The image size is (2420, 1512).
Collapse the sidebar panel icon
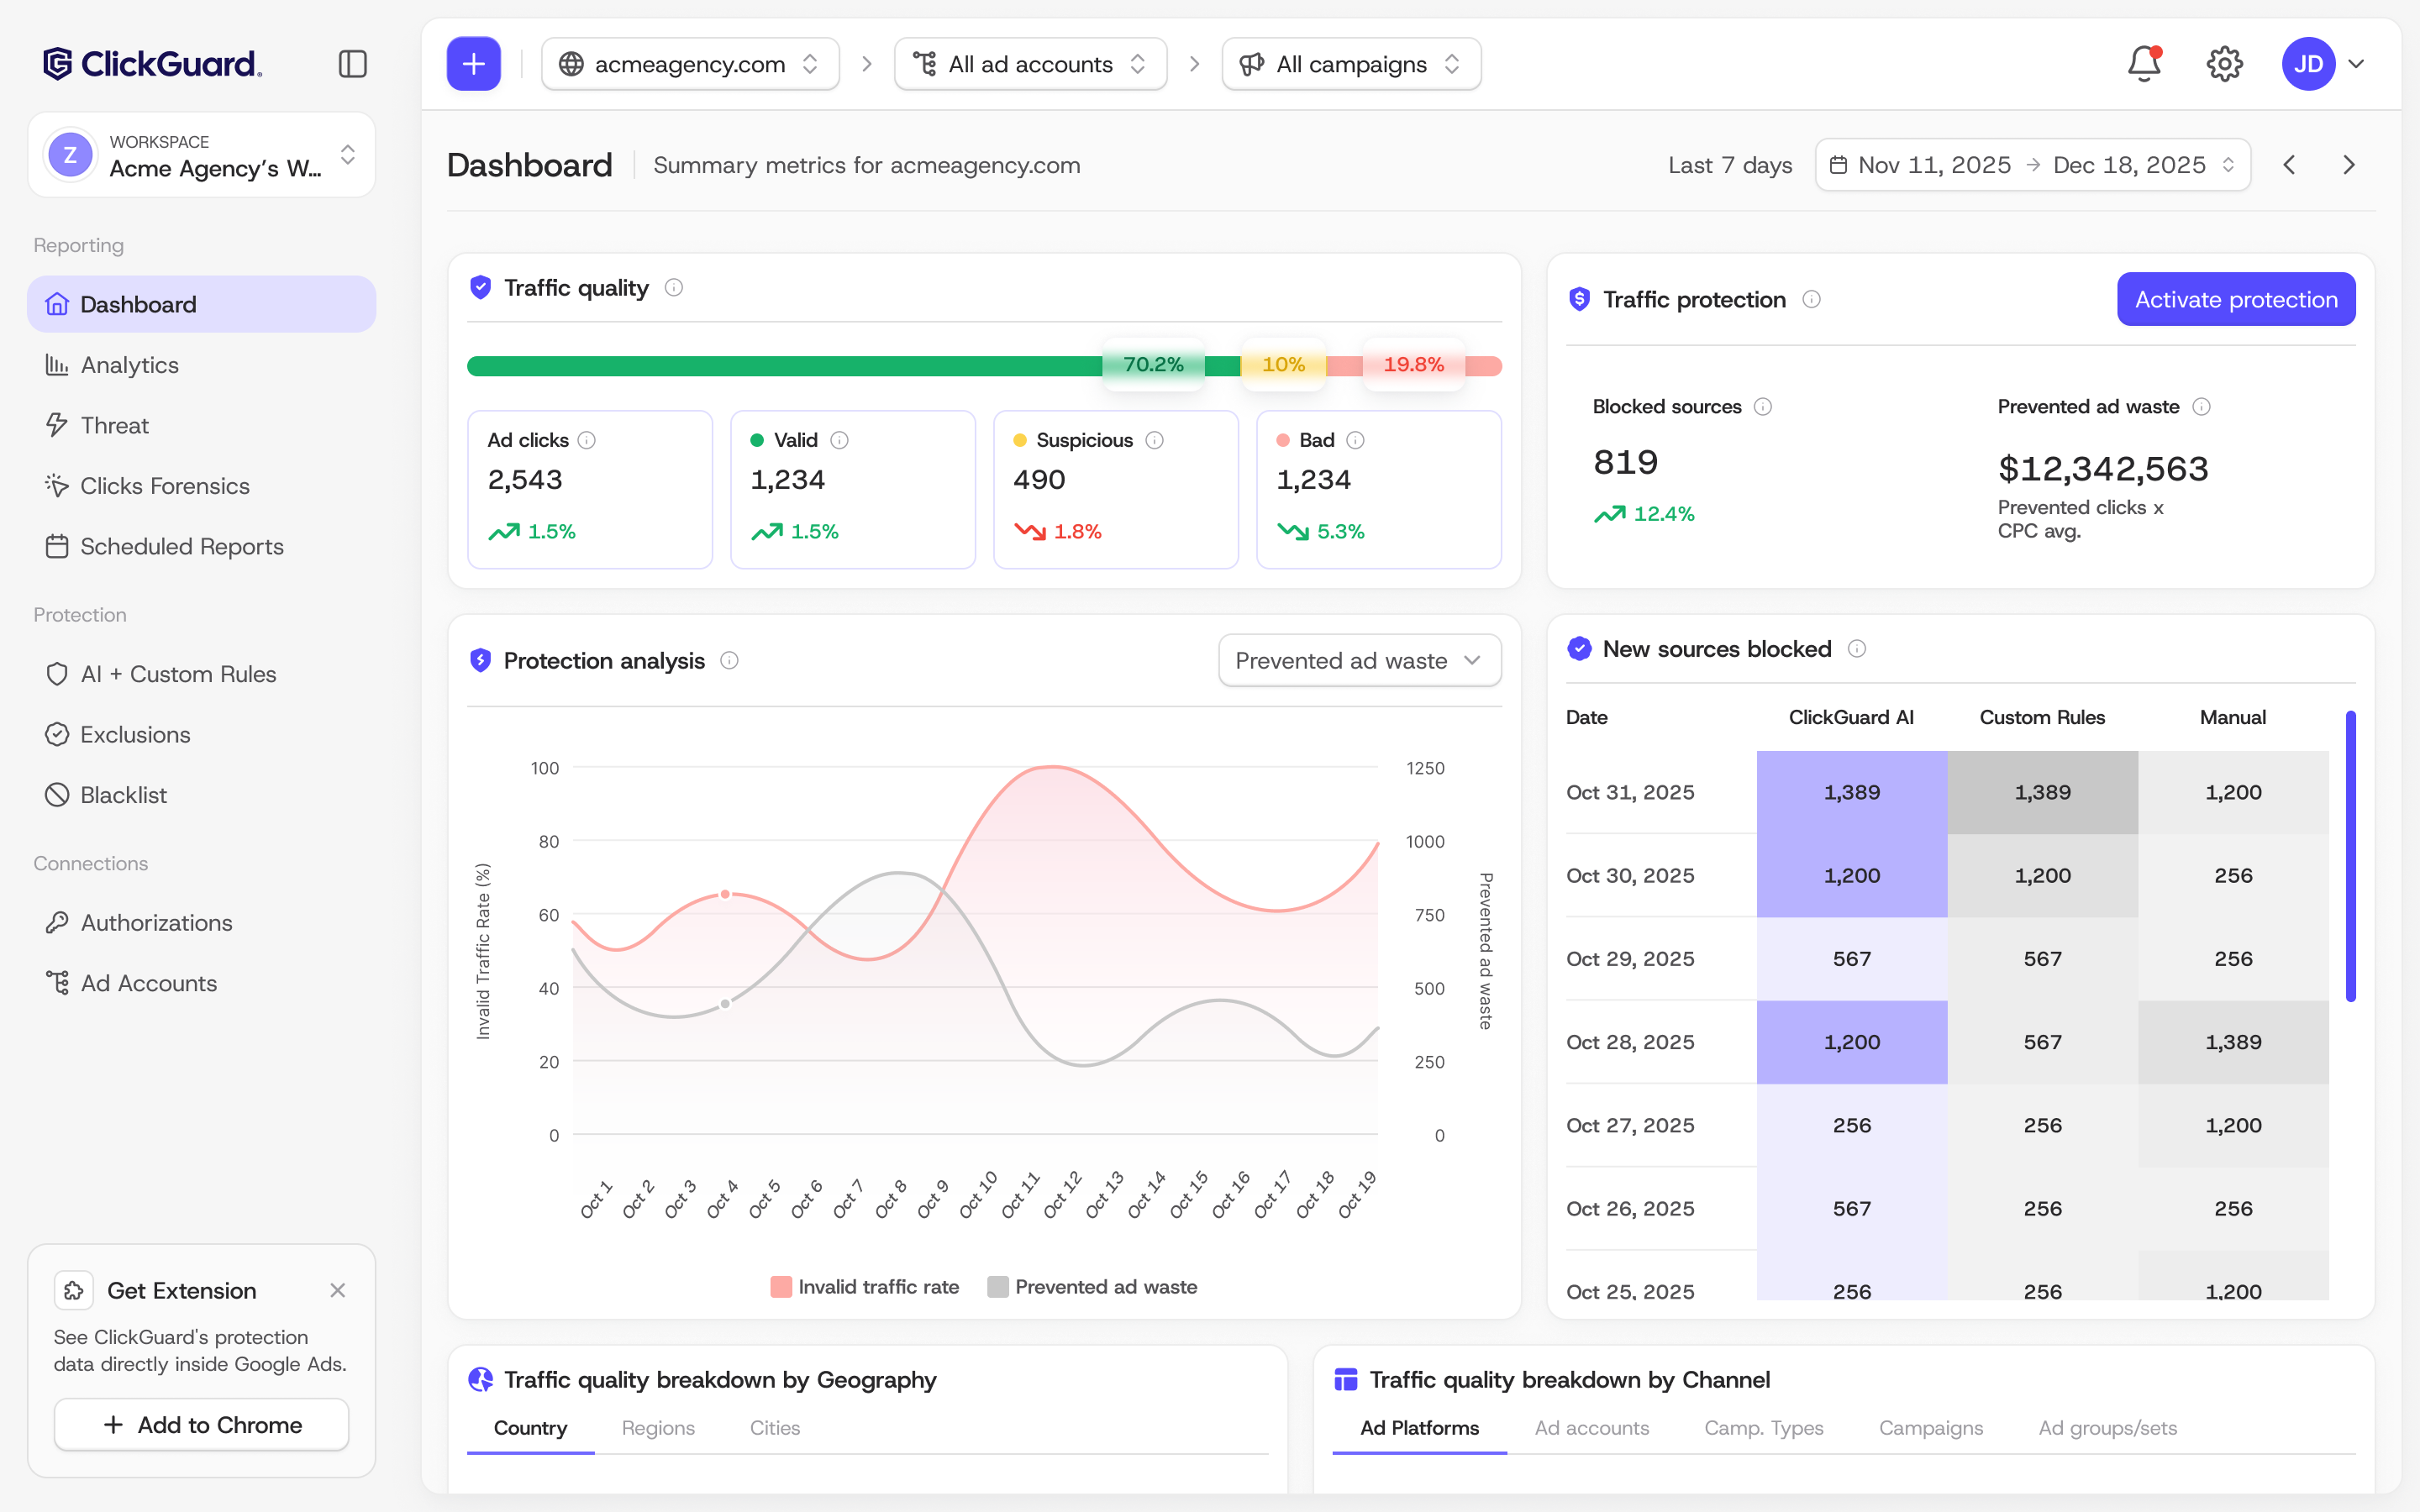(x=352, y=64)
